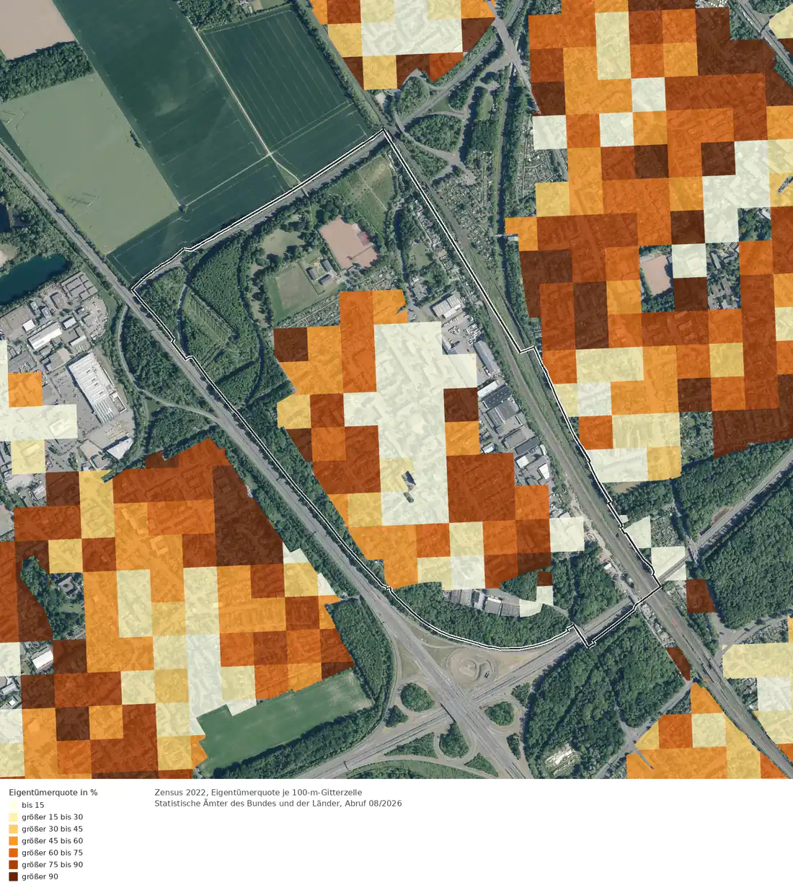Select the 'größer 75 bis 90' swatch
Image resolution: width=793 pixels, height=893 pixels.
click(x=13, y=865)
